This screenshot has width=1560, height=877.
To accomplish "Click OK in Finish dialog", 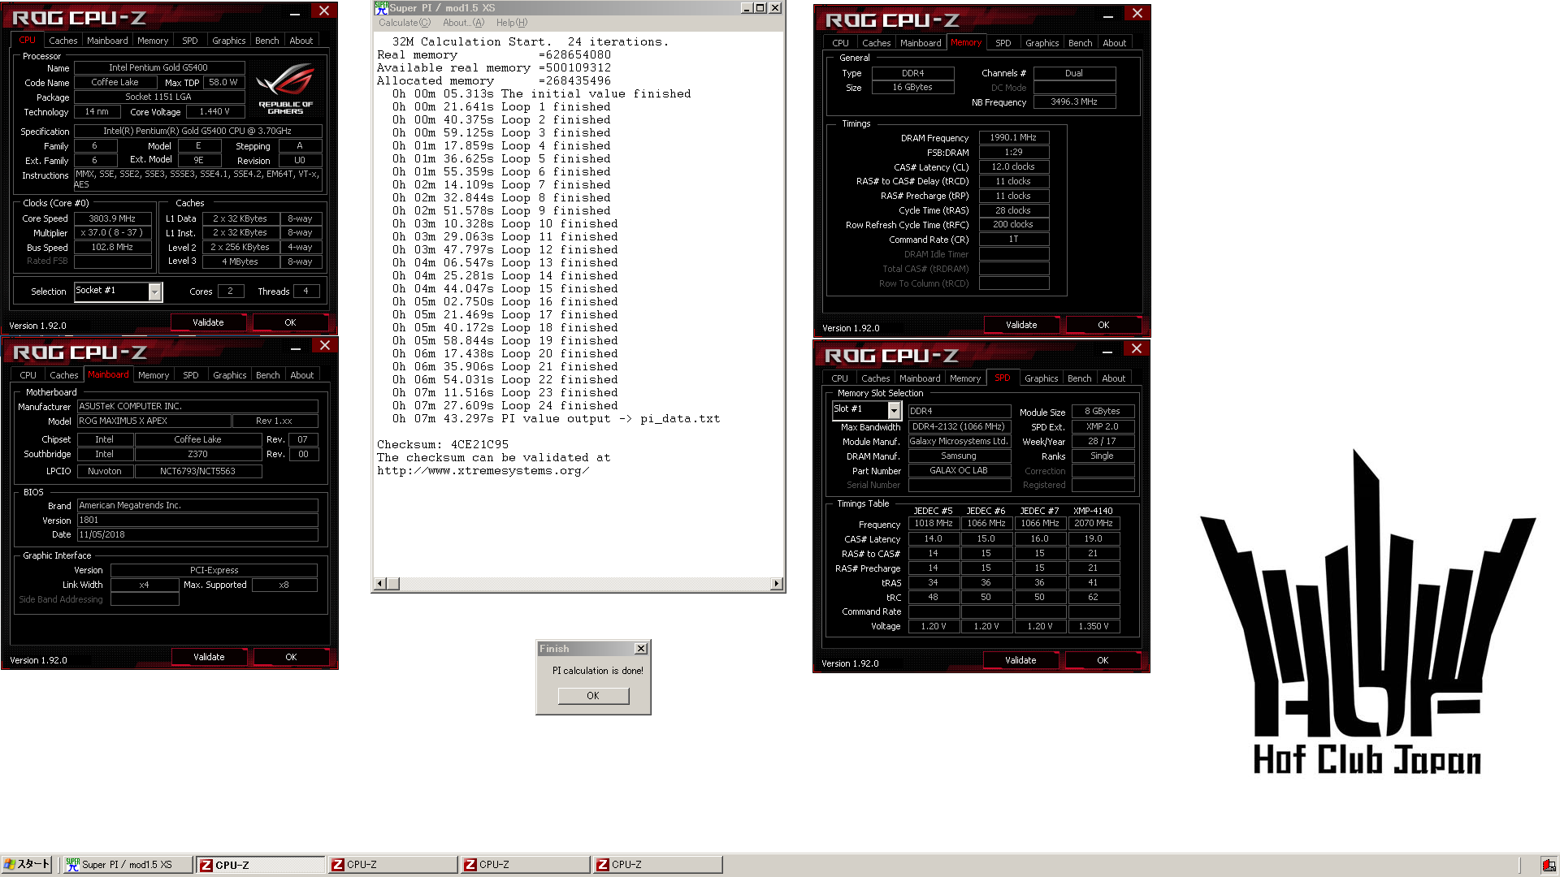I will pyautogui.click(x=593, y=696).
